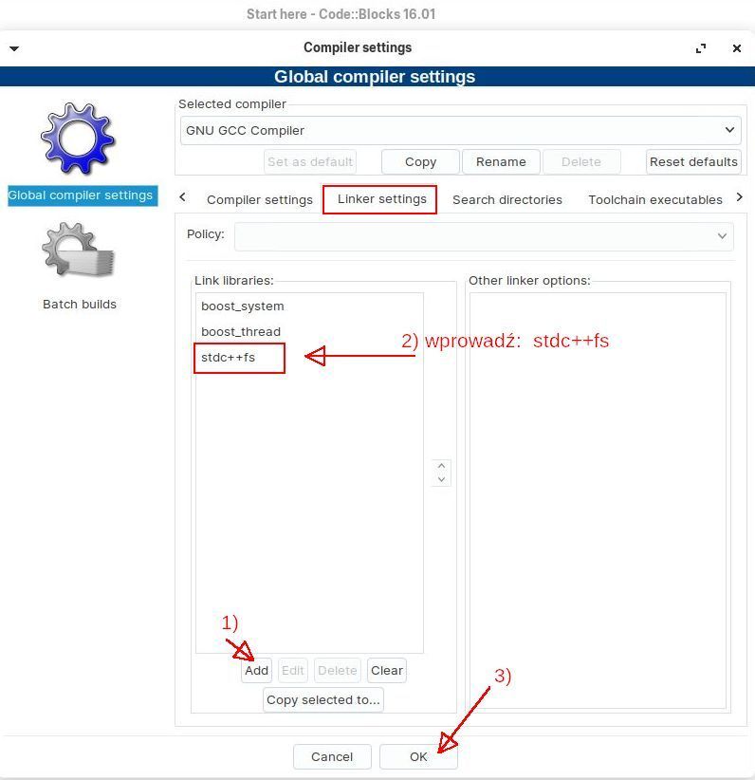The image size is (755, 780).
Task: Confirm settings with the OK button
Action: point(418,756)
